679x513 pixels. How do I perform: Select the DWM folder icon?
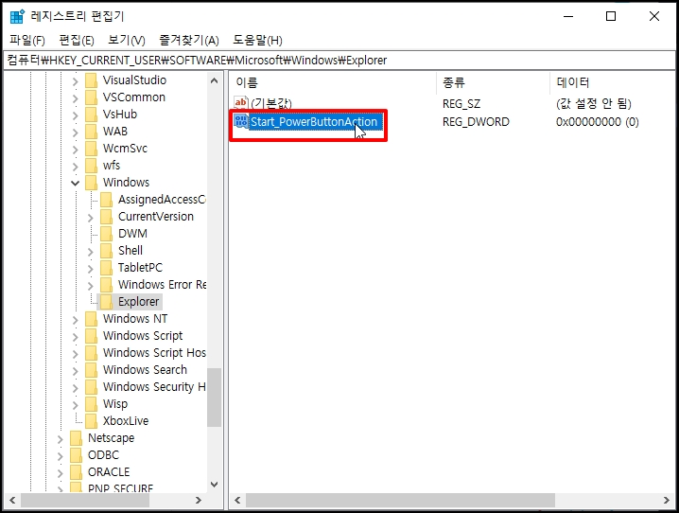[106, 234]
